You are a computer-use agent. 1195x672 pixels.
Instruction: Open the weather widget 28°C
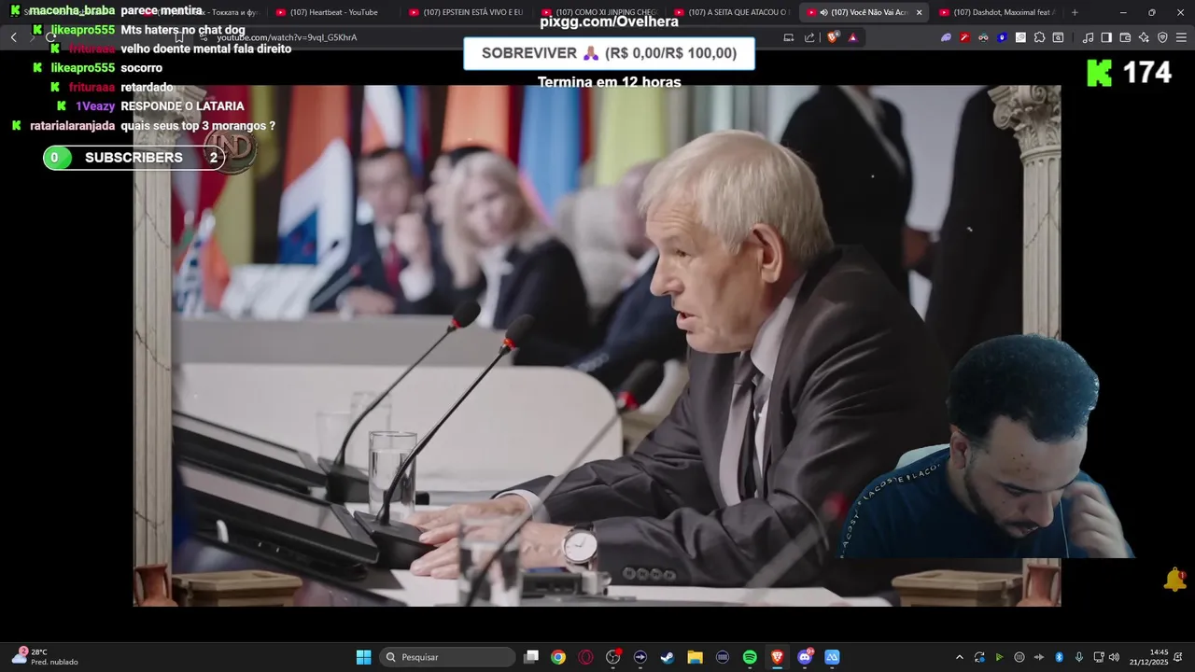click(x=45, y=657)
